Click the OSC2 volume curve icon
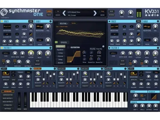 tap(138, 34)
